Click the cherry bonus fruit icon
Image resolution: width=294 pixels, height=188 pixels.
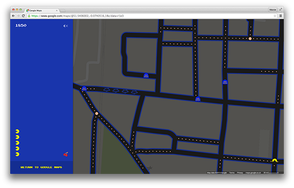coord(66,154)
